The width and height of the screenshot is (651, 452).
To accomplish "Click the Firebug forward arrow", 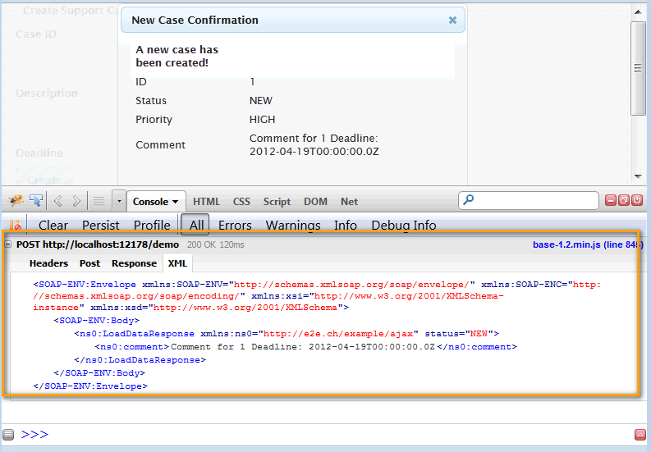I will point(76,200).
